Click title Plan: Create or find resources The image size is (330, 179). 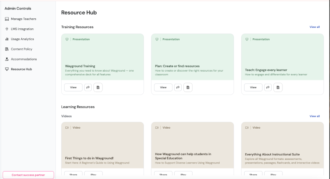point(177,66)
